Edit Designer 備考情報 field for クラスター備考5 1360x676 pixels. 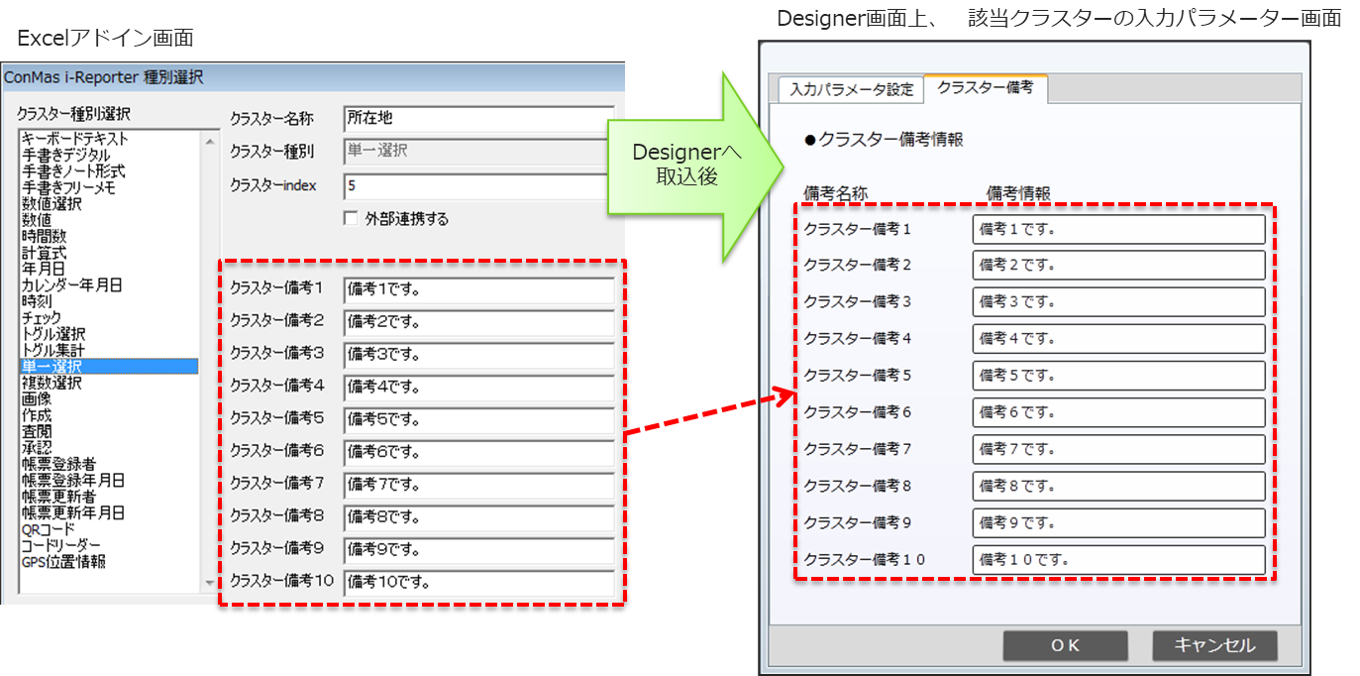coord(1118,376)
